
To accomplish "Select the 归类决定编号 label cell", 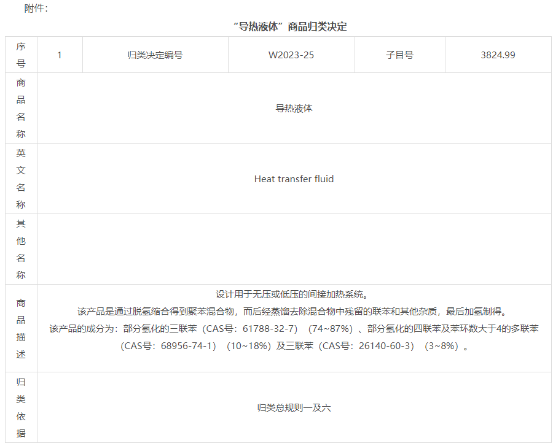I will pyautogui.click(x=155, y=55).
